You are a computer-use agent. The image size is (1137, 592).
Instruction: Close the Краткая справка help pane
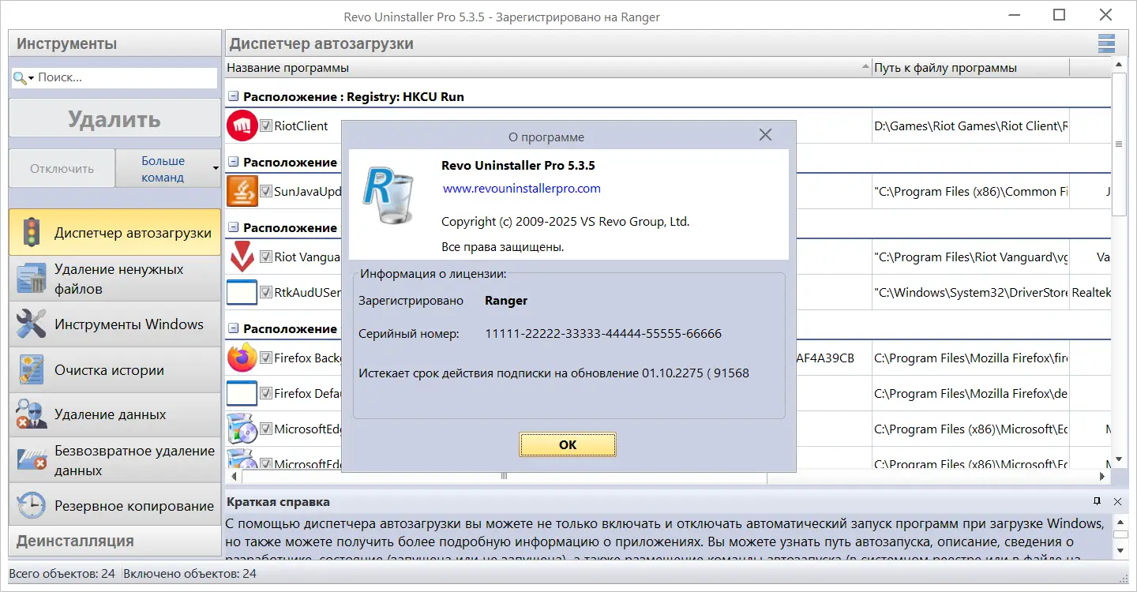click(1117, 501)
